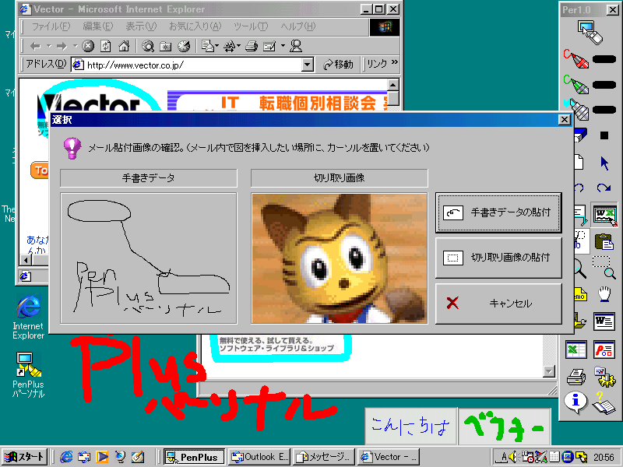Viewport: 623px width, 467px height.
Task: Click the Print icon in IE toolbar
Action: click(x=252, y=47)
